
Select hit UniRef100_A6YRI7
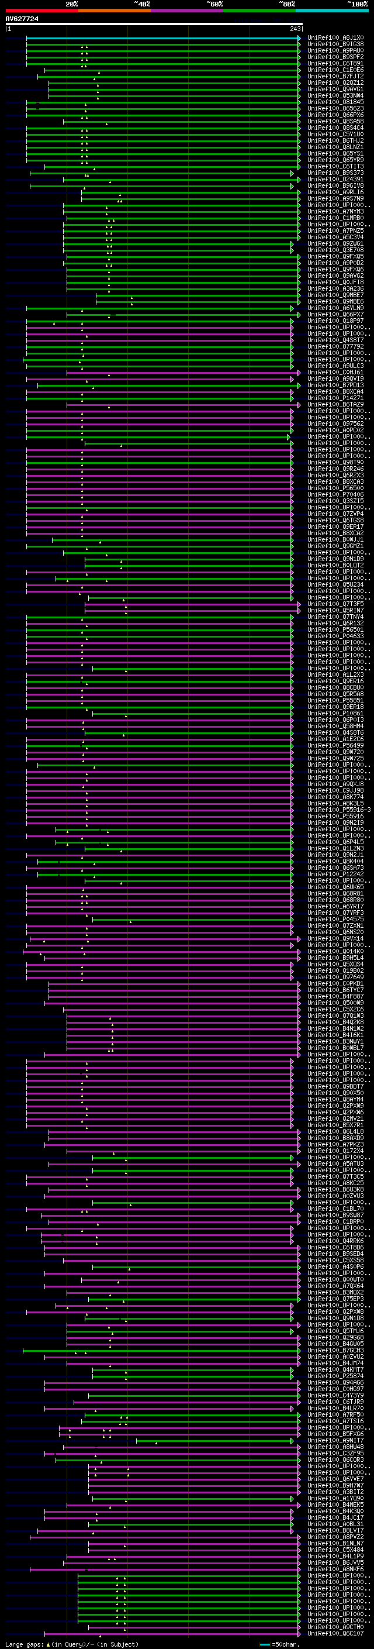335,907
